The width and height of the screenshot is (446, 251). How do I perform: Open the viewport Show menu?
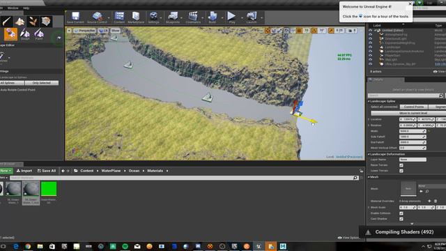[115, 31]
